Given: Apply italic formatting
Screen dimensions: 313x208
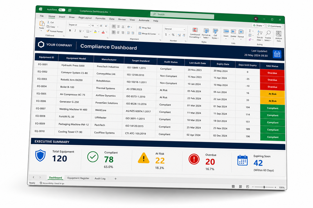Looking at the screenshot, I should point(75,31).
